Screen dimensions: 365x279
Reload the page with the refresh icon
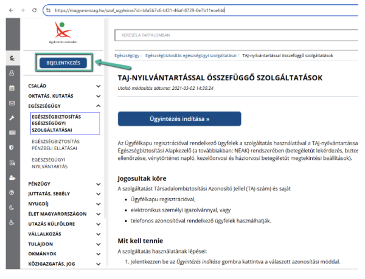pos(35,10)
